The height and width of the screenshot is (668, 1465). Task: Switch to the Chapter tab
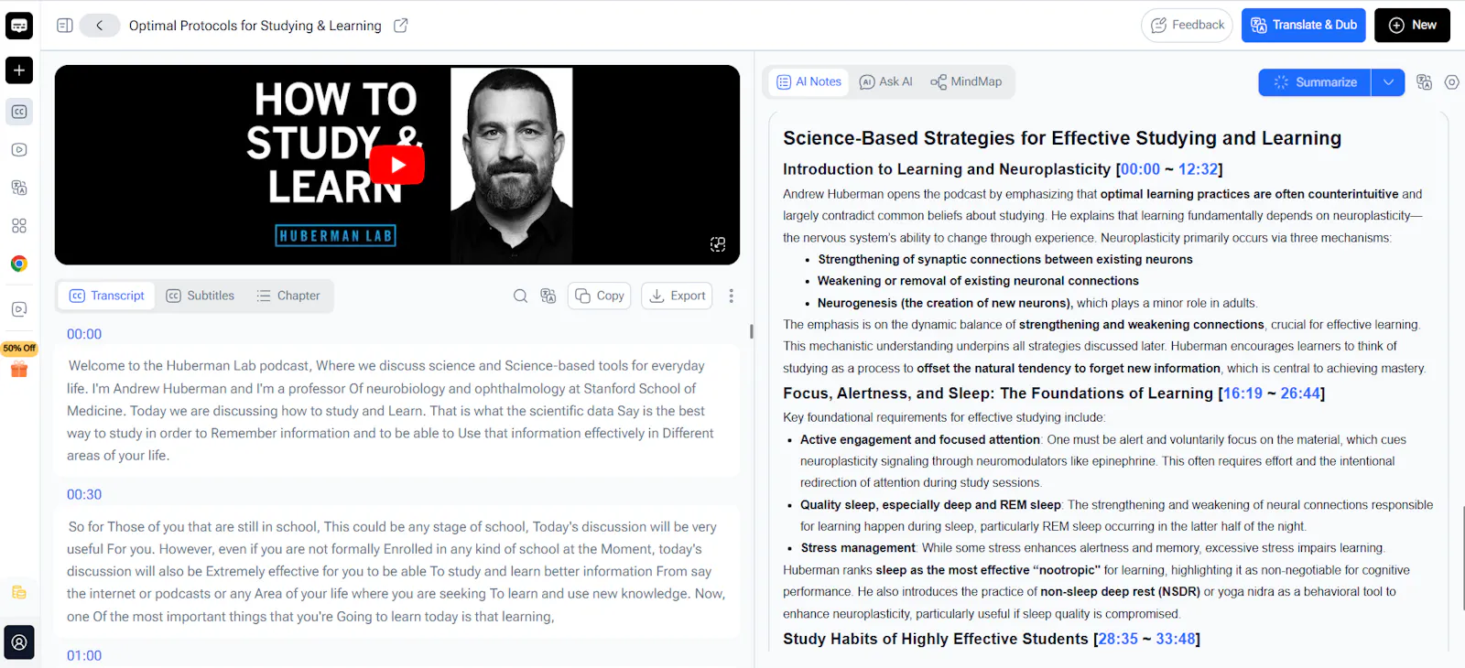pos(288,296)
